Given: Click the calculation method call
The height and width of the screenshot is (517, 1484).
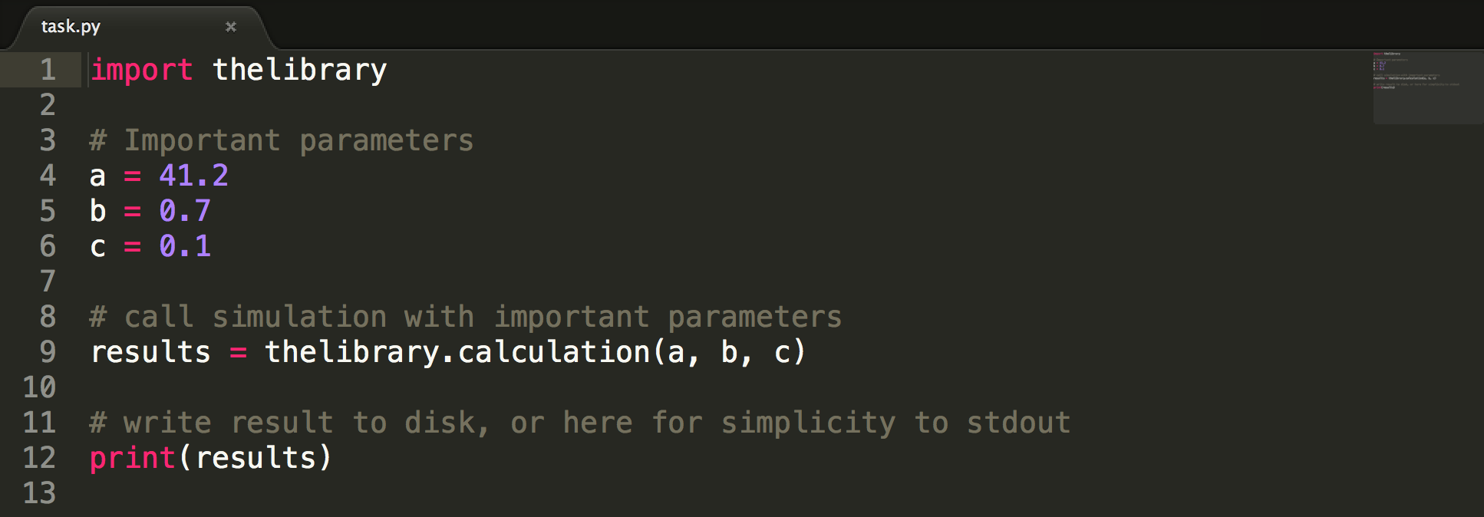Looking at the screenshot, I should [x=554, y=352].
